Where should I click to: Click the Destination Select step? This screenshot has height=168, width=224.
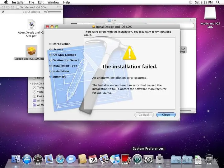point(66,60)
